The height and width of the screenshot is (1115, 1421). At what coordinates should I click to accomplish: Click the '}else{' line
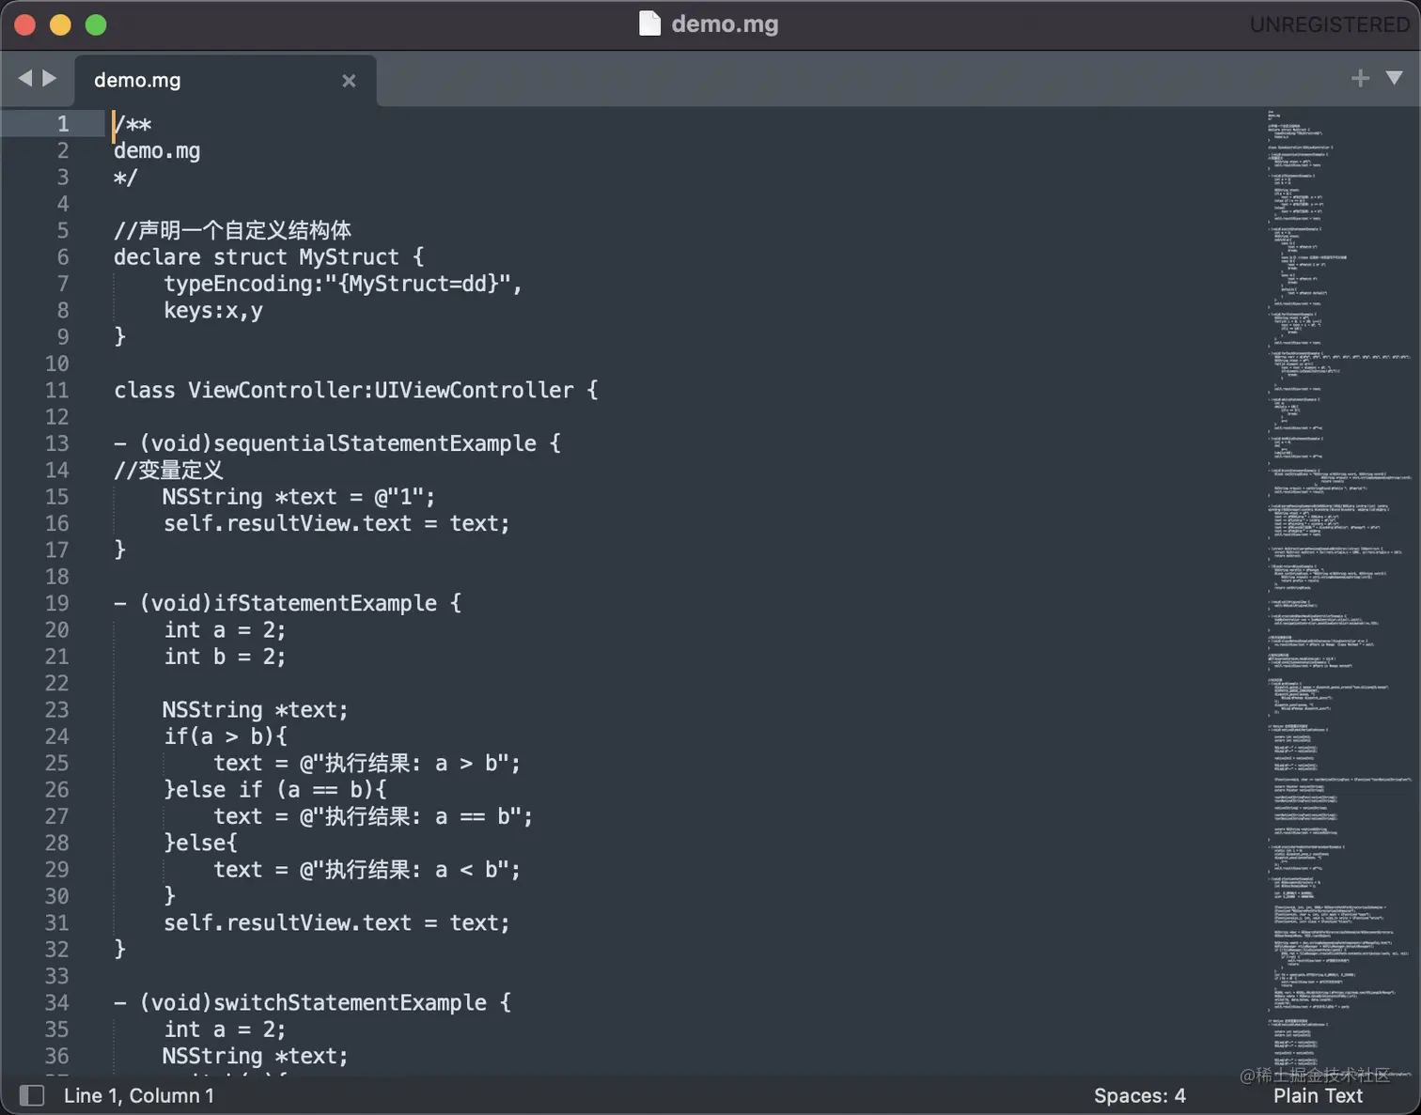[x=200, y=844]
